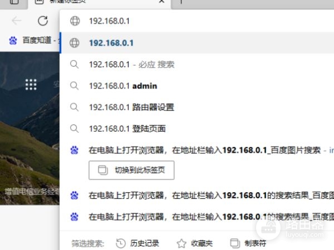Filter suggestions by 制表符 (tabs)
The height and width of the screenshot is (250, 334).
[x=248, y=243]
